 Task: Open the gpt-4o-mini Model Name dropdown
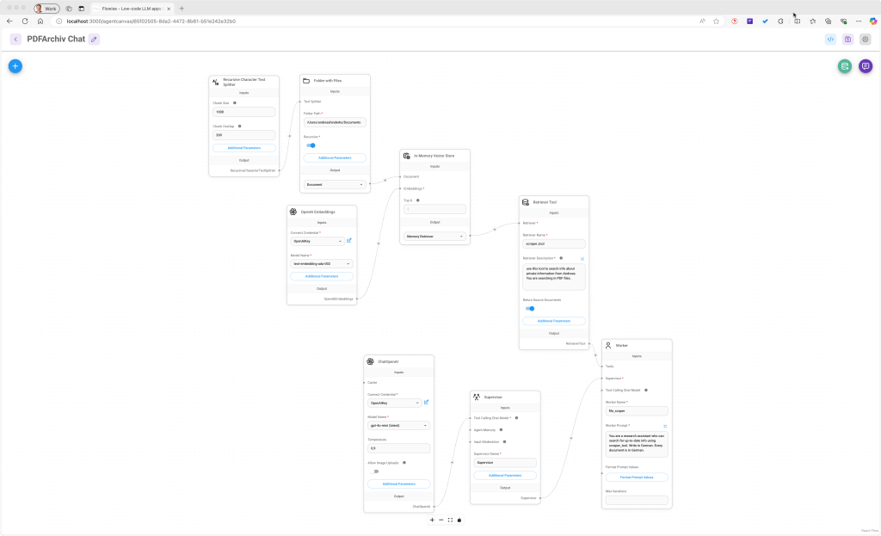coord(398,425)
